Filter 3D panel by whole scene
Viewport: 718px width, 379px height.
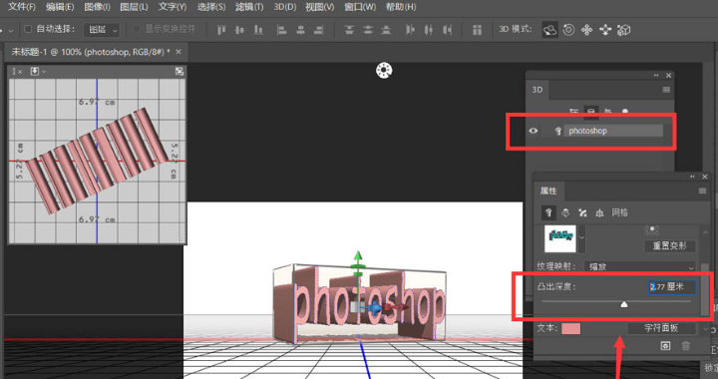click(x=573, y=112)
